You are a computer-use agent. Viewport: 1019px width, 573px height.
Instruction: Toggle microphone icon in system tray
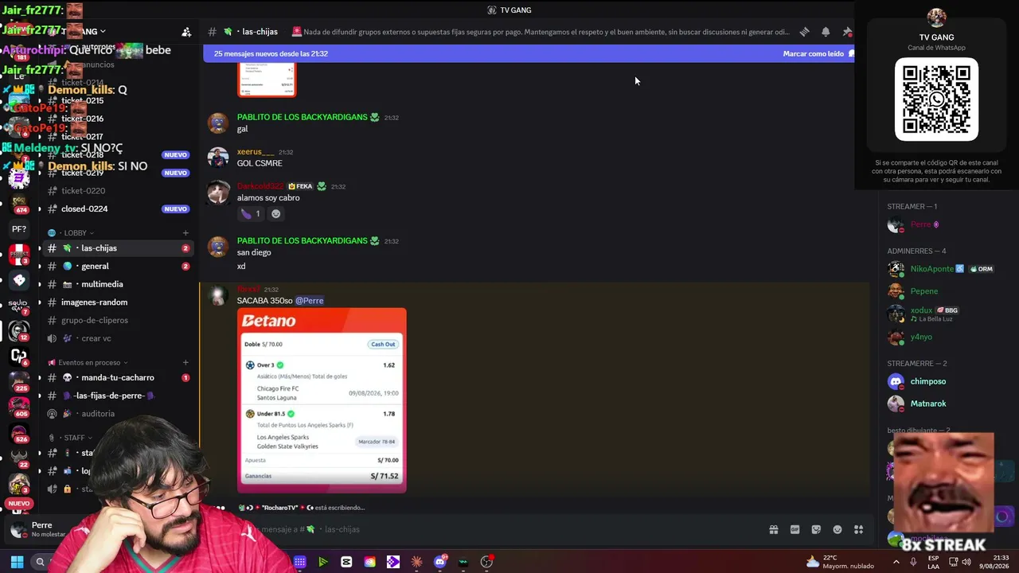tap(912, 562)
